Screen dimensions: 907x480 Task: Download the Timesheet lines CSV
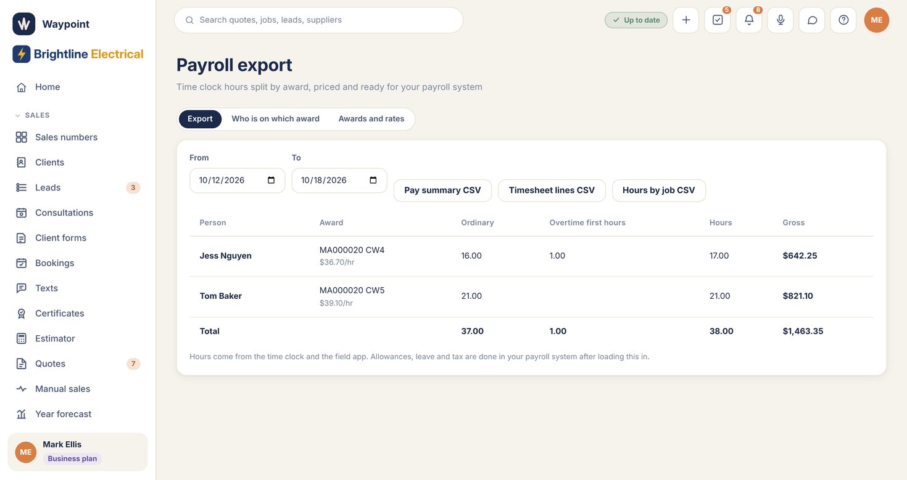[552, 190]
